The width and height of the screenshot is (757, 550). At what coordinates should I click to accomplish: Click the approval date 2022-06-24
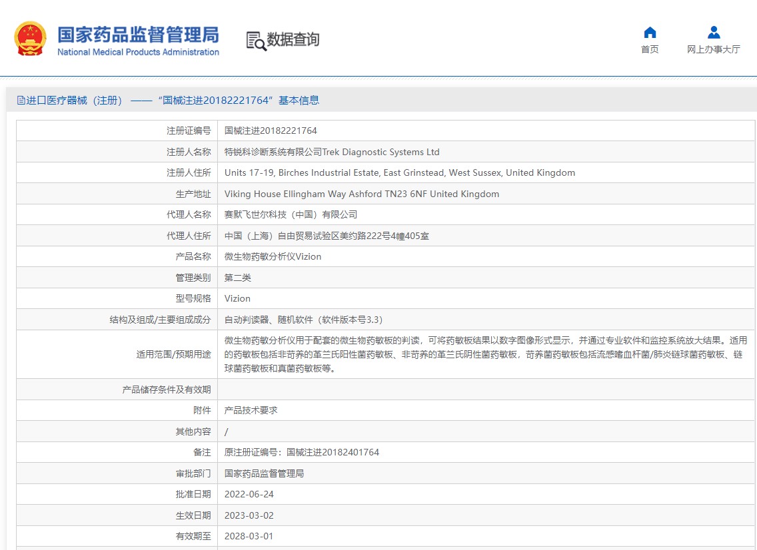click(249, 495)
